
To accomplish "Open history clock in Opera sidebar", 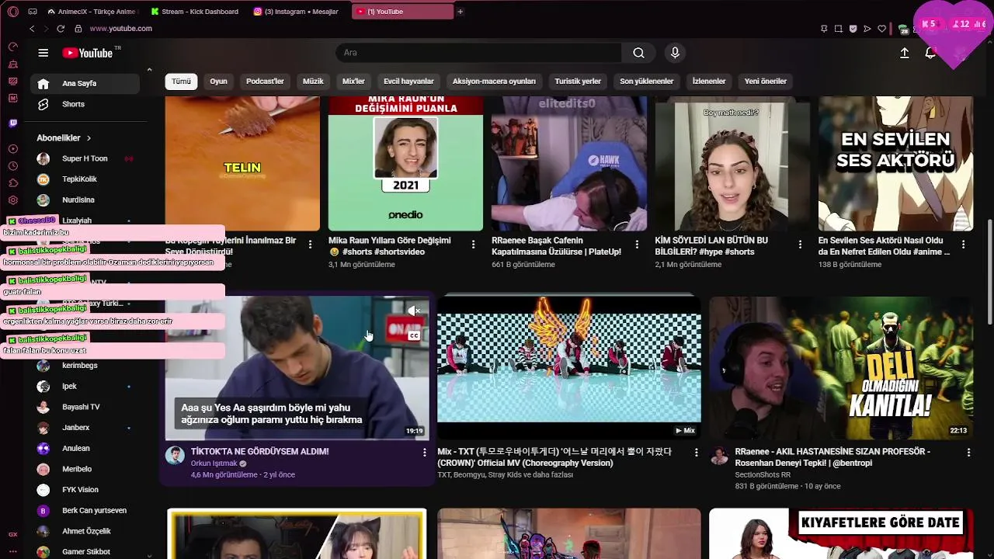I will point(13,166).
